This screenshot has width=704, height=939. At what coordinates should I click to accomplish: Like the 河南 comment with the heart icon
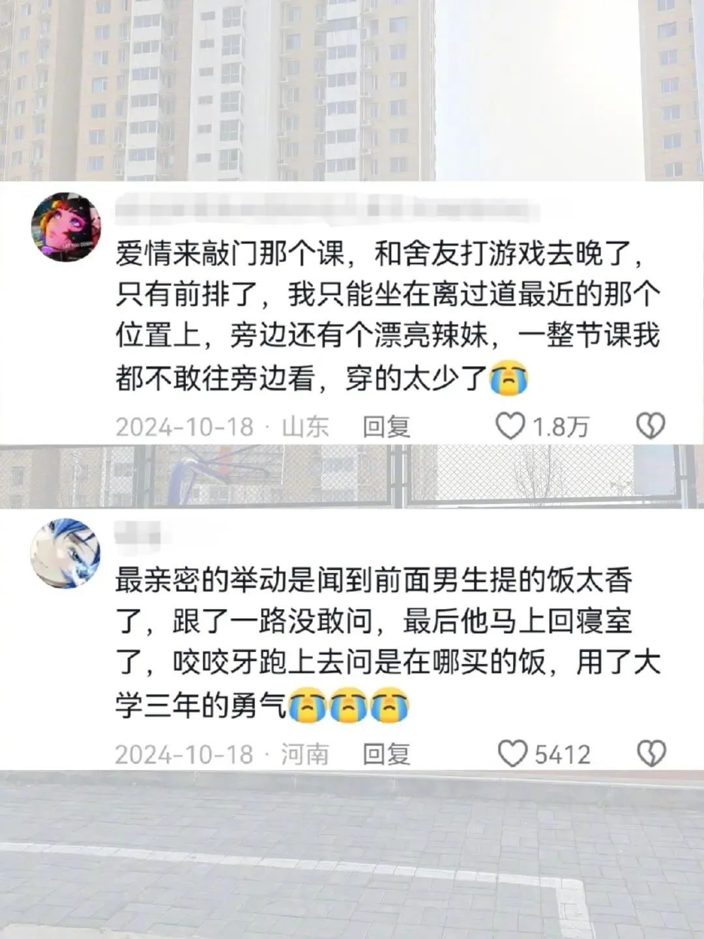512,754
